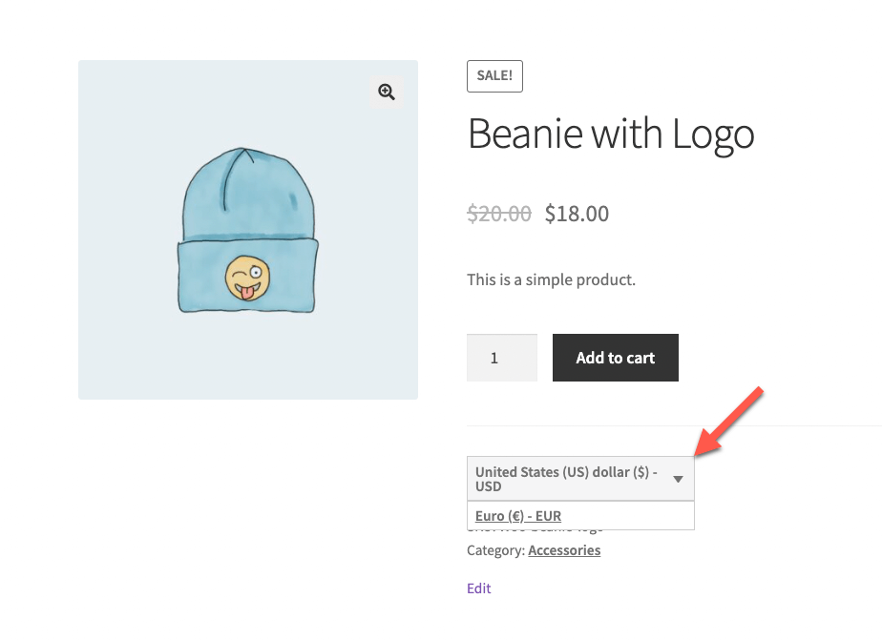Open the product image lightbox magnifier
The width and height of the screenshot is (882, 640).
coord(387,92)
